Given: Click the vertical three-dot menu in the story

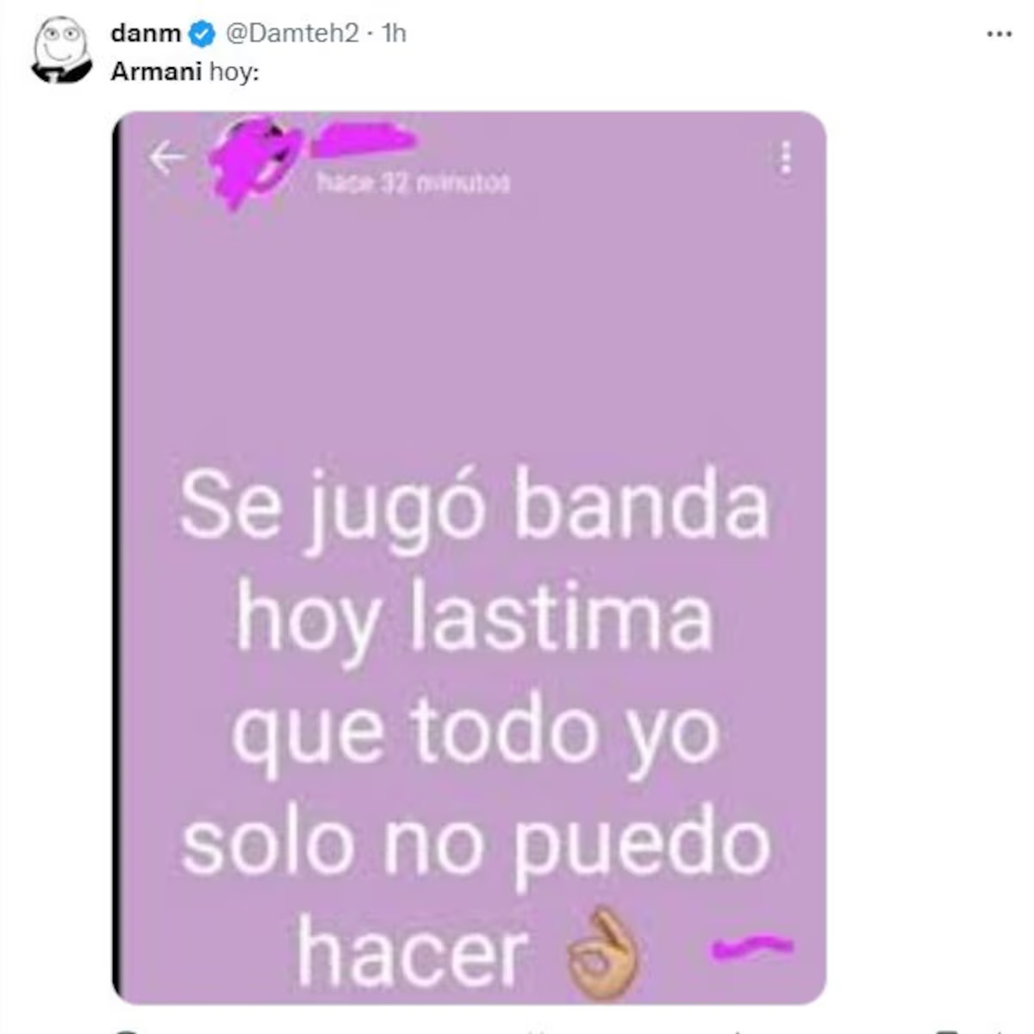Looking at the screenshot, I should pyautogui.click(x=785, y=159).
